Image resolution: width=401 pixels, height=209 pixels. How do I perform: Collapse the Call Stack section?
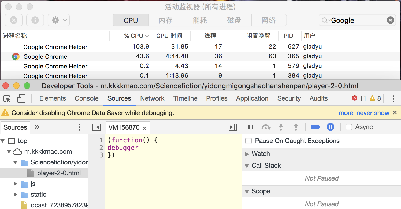pyautogui.click(x=247, y=166)
